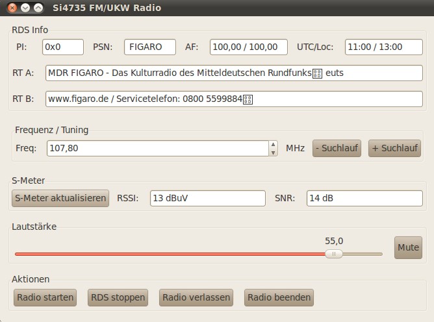Click the RT B field with www.figaro.de
This screenshot has height=322, width=434.
[234, 99]
